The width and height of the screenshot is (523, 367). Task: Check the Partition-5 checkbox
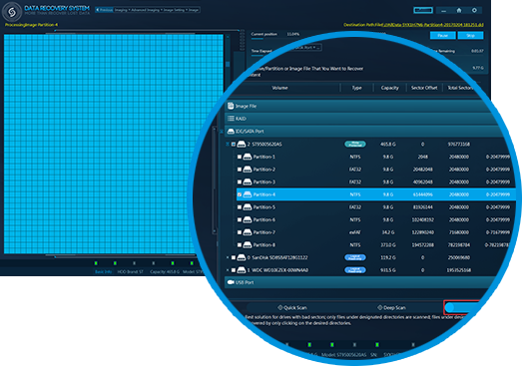pos(240,207)
